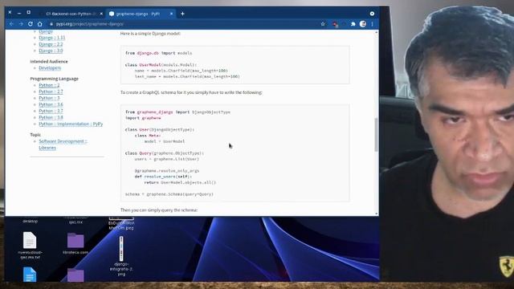The image size is (514, 289).
Task: Open the Django :: 1.11 classifier link
Action: click(x=51, y=38)
